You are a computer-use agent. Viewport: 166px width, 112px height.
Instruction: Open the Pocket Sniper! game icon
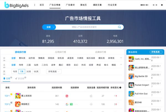pos(131,85)
